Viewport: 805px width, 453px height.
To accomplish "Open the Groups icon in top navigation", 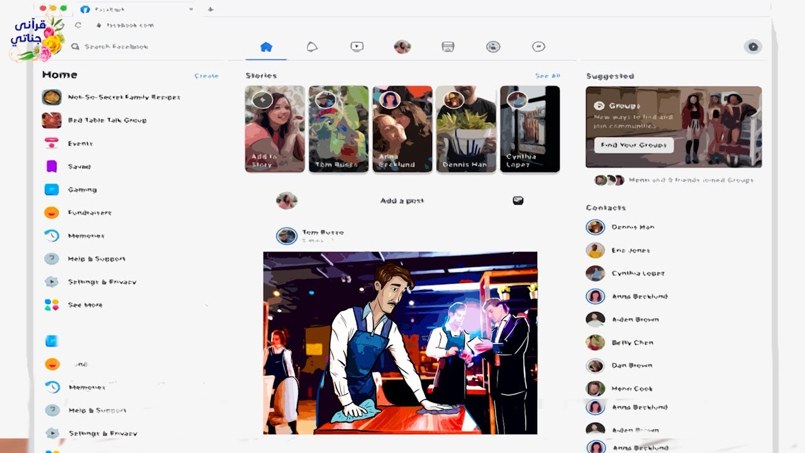I will 493,47.
